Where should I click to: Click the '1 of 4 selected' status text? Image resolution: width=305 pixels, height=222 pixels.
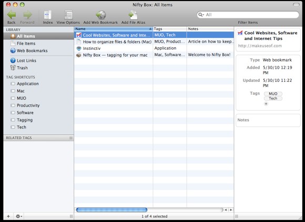tap(155, 216)
